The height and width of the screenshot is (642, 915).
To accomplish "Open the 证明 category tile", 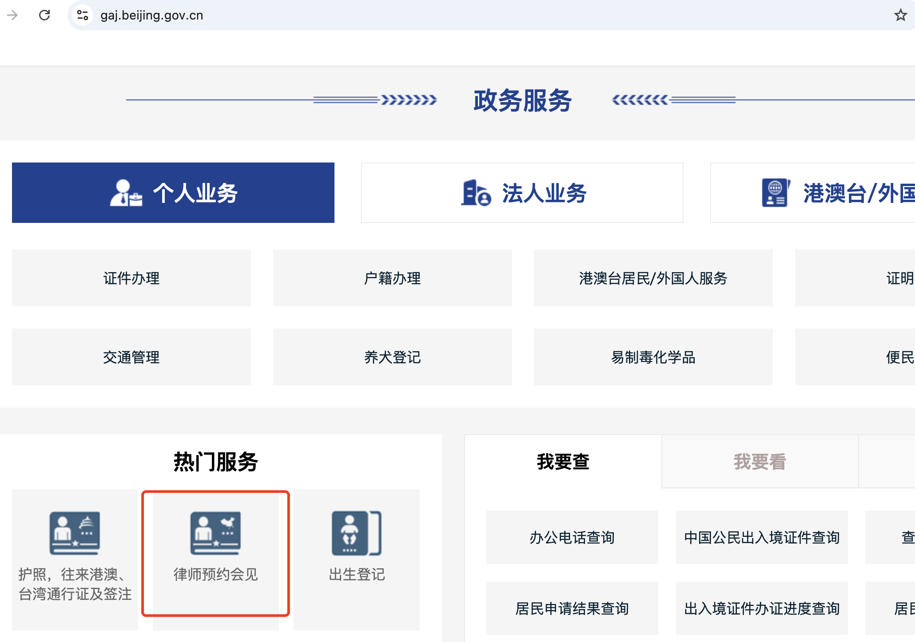I will click(x=855, y=278).
